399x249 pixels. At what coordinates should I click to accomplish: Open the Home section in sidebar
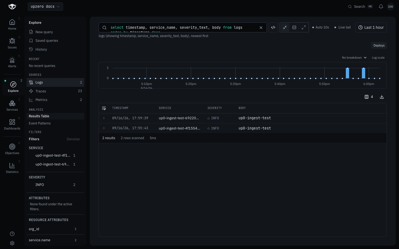[x=12, y=24]
